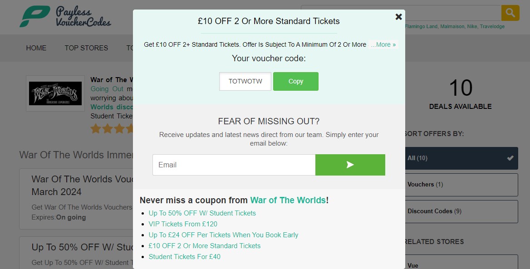The width and height of the screenshot is (530, 269).
Task: Open the Vue related store
Action: tap(413, 265)
